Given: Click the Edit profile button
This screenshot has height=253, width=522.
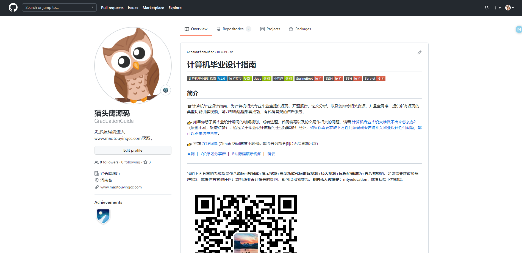Looking at the screenshot, I should click(133, 150).
